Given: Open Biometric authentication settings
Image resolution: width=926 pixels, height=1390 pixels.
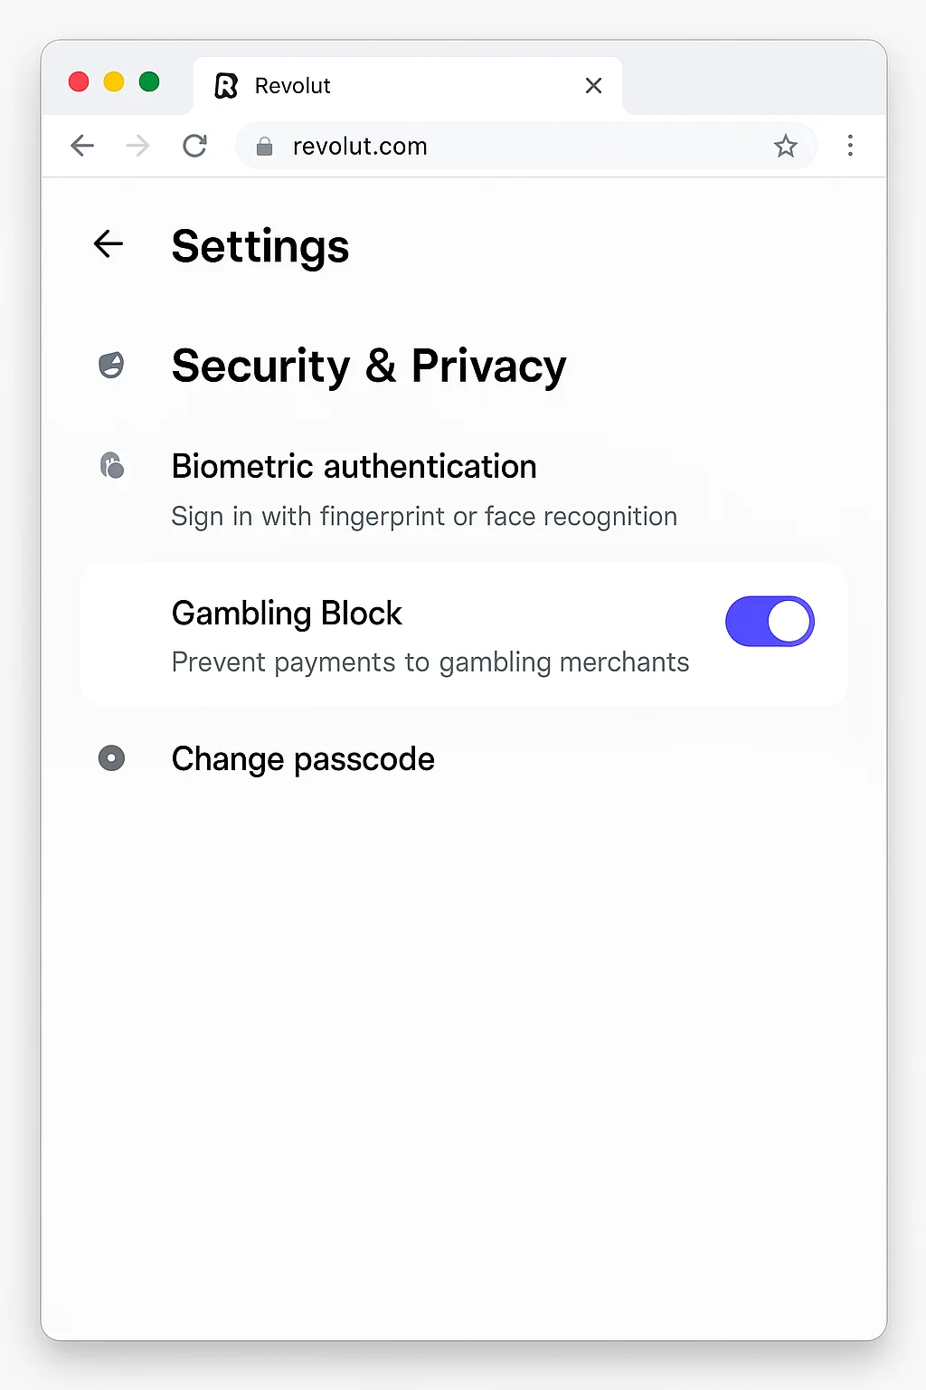Looking at the screenshot, I should (354, 467).
